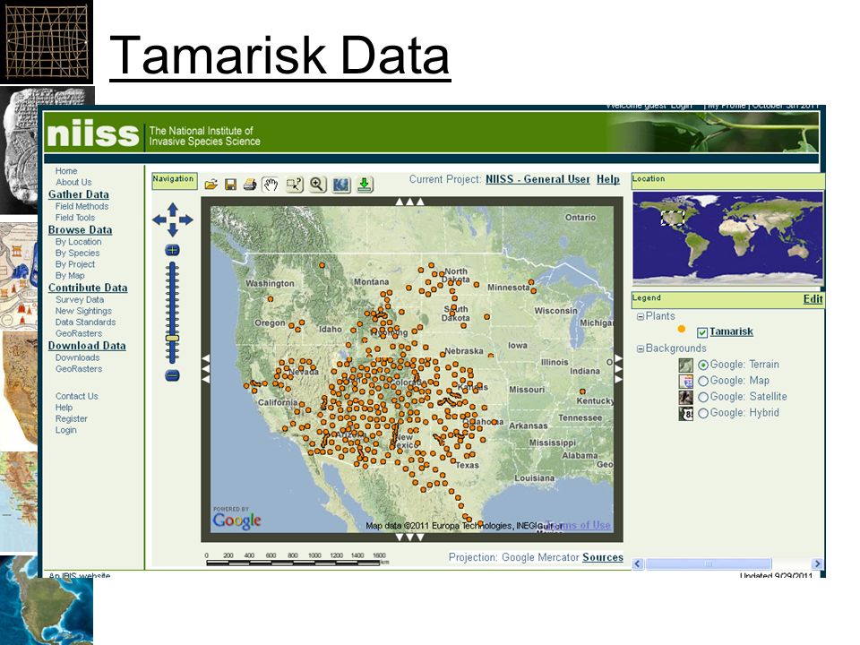Click the blue map icon in toolbar

pos(340,185)
